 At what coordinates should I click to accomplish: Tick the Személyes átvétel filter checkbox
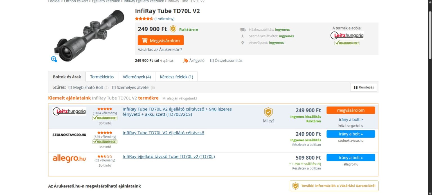pyautogui.click(x=114, y=87)
